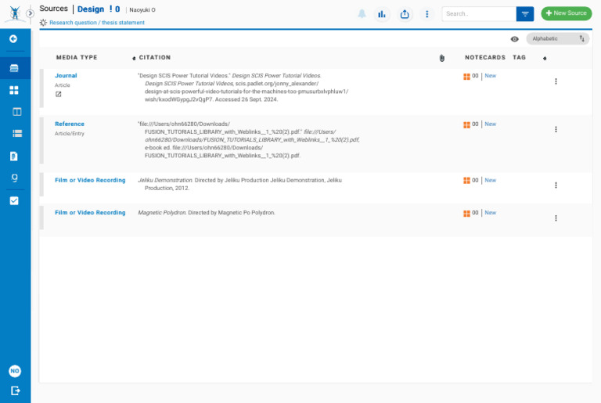Click the notecards icon in the Reference row
Image resolution: width=601 pixels, height=403 pixels.
pyautogui.click(x=467, y=124)
